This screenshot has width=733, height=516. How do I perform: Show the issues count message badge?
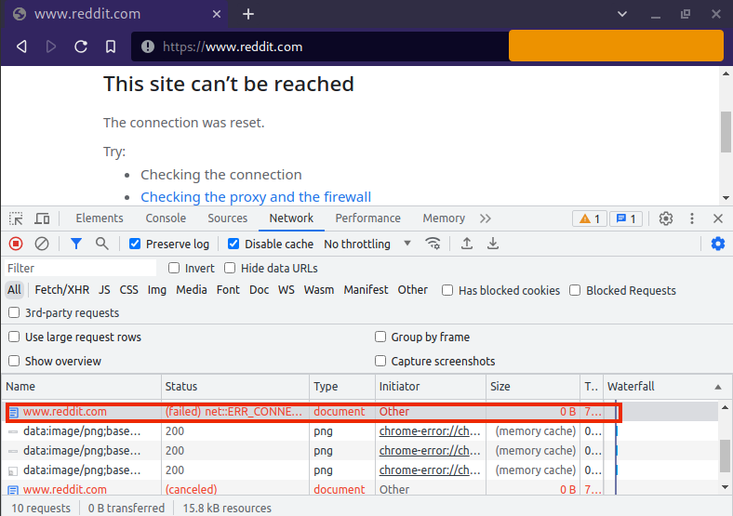pyautogui.click(x=626, y=218)
